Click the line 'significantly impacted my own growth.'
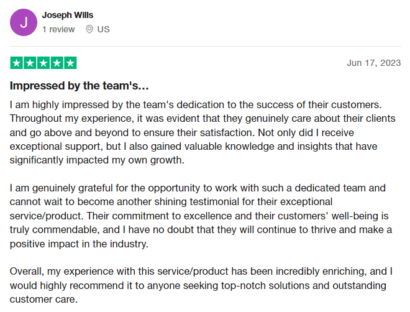The image size is (410, 312). coord(97,160)
